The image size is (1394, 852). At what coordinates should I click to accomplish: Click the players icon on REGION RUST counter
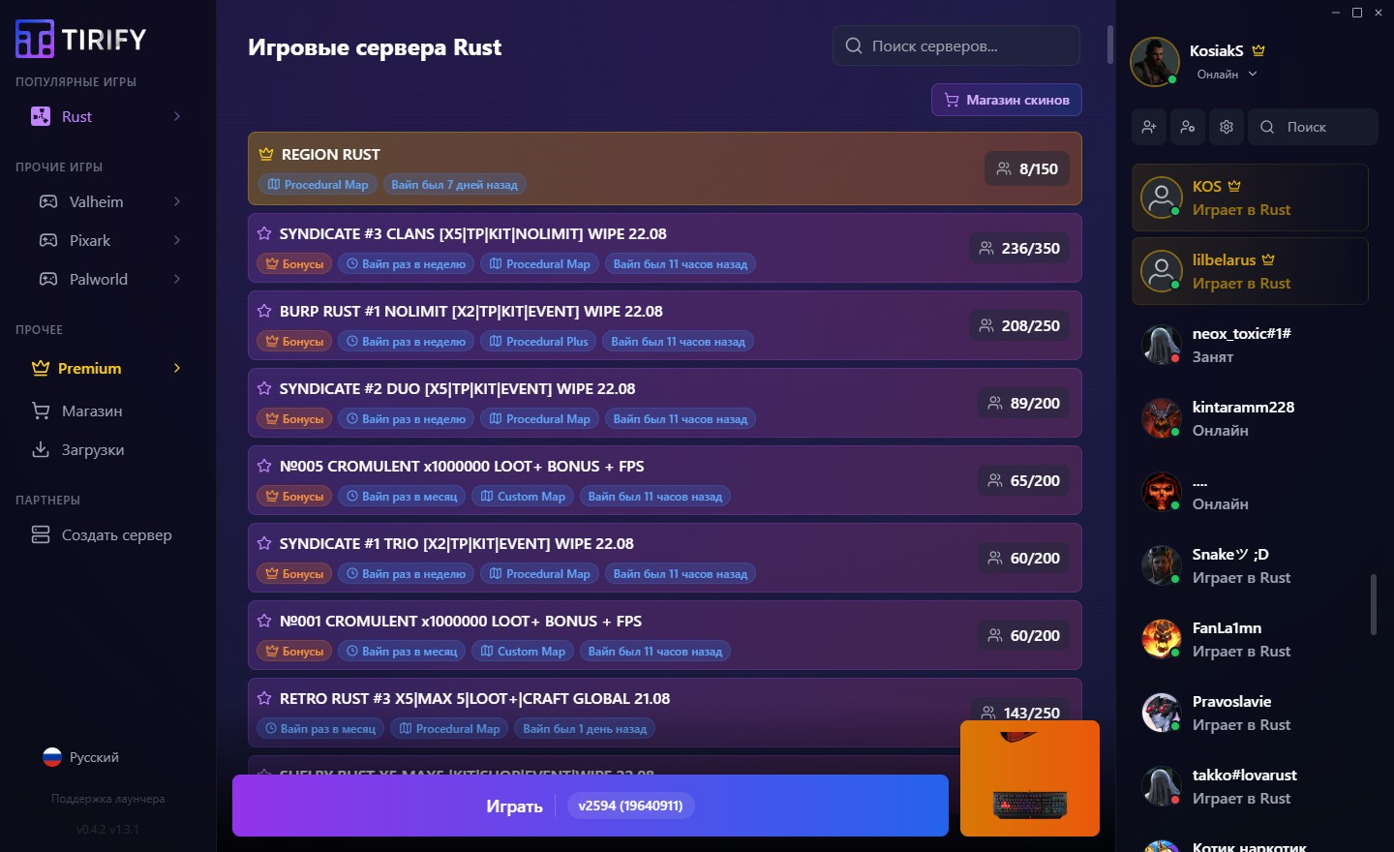pyautogui.click(x=1004, y=168)
